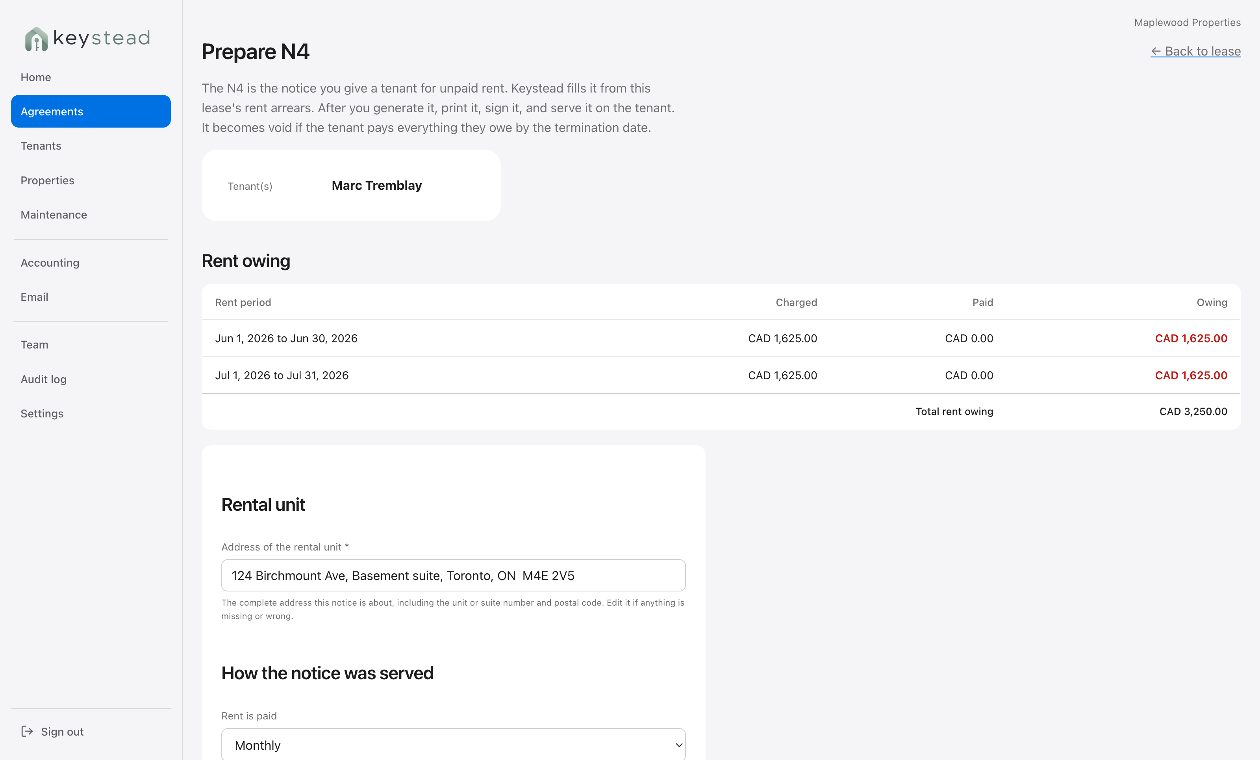Click the Sign out label
1260x760 pixels.
pos(62,731)
